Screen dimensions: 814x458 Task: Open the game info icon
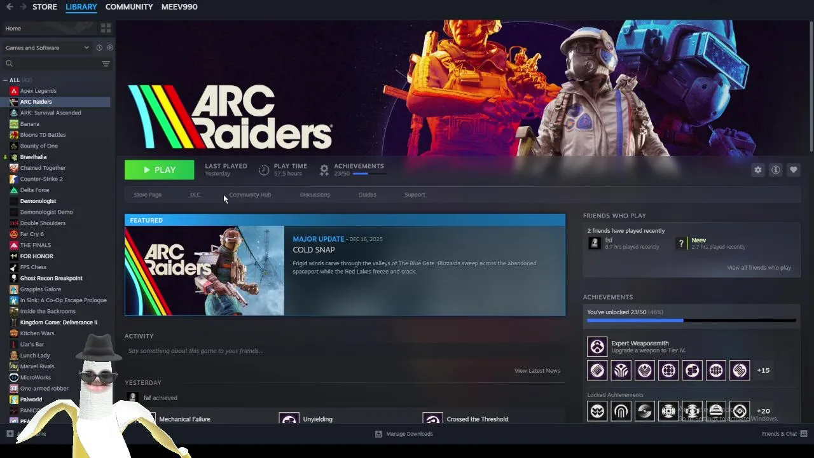(x=775, y=170)
